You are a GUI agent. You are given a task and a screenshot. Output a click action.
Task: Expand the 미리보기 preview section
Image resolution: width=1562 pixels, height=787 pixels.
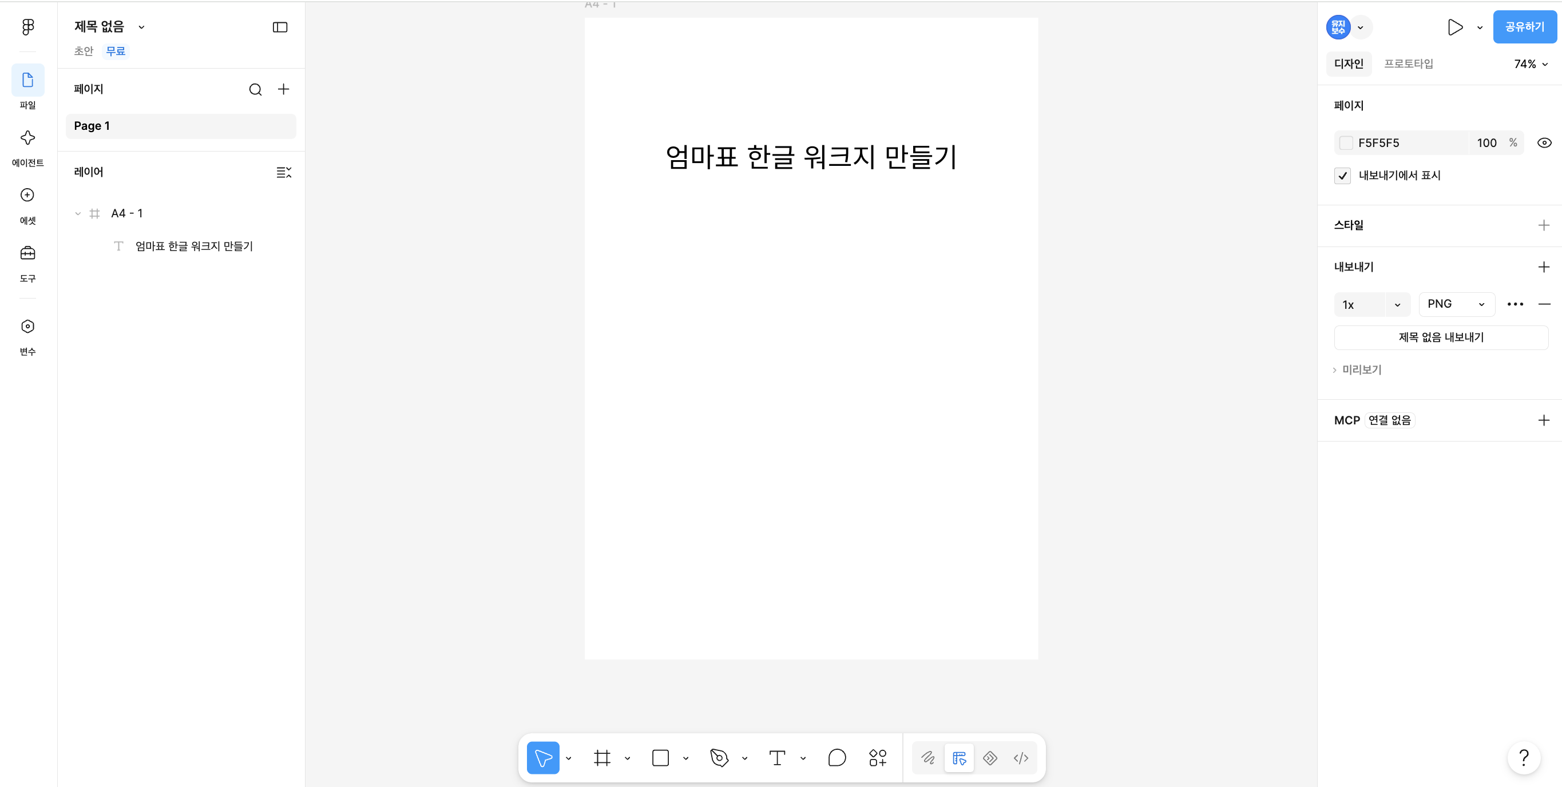coord(1357,370)
